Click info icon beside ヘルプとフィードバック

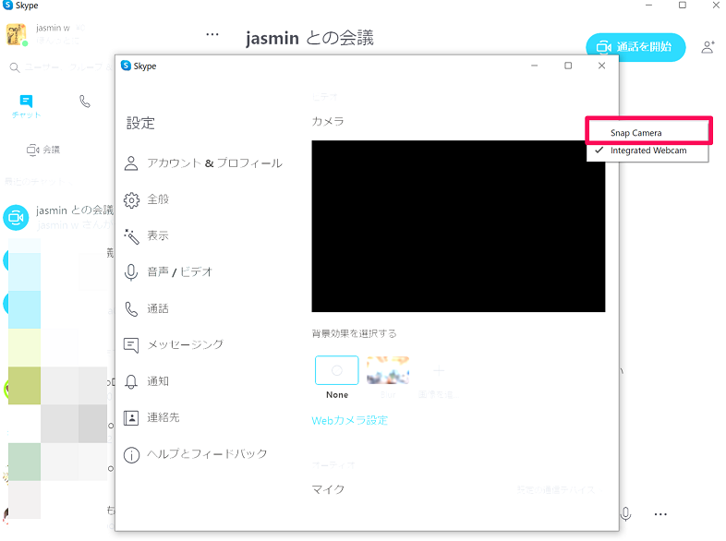pyautogui.click(x=131, y=455)
